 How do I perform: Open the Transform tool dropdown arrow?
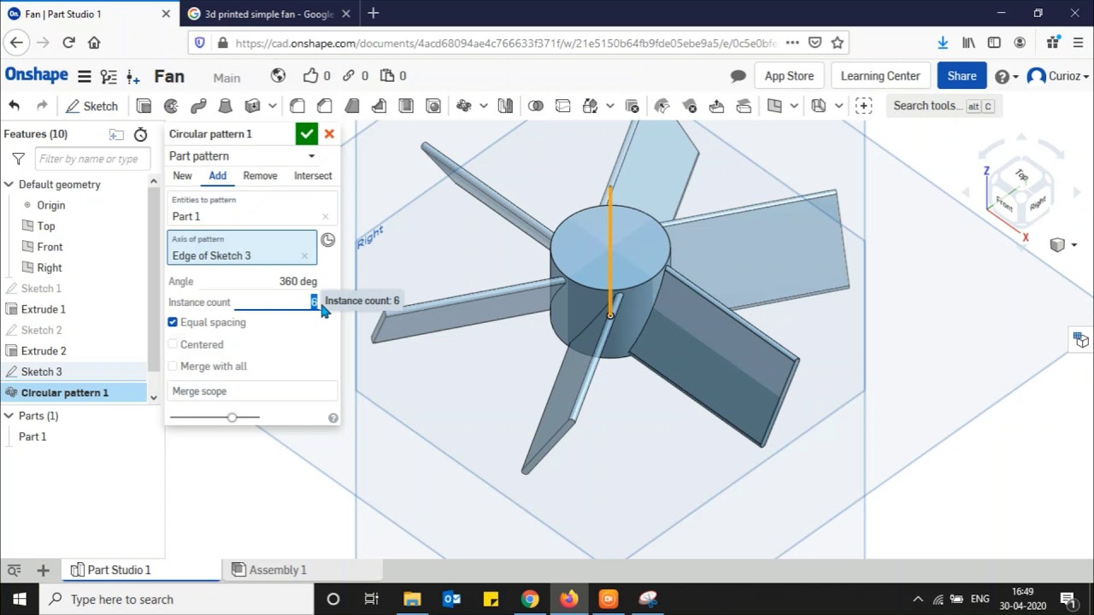609,106
